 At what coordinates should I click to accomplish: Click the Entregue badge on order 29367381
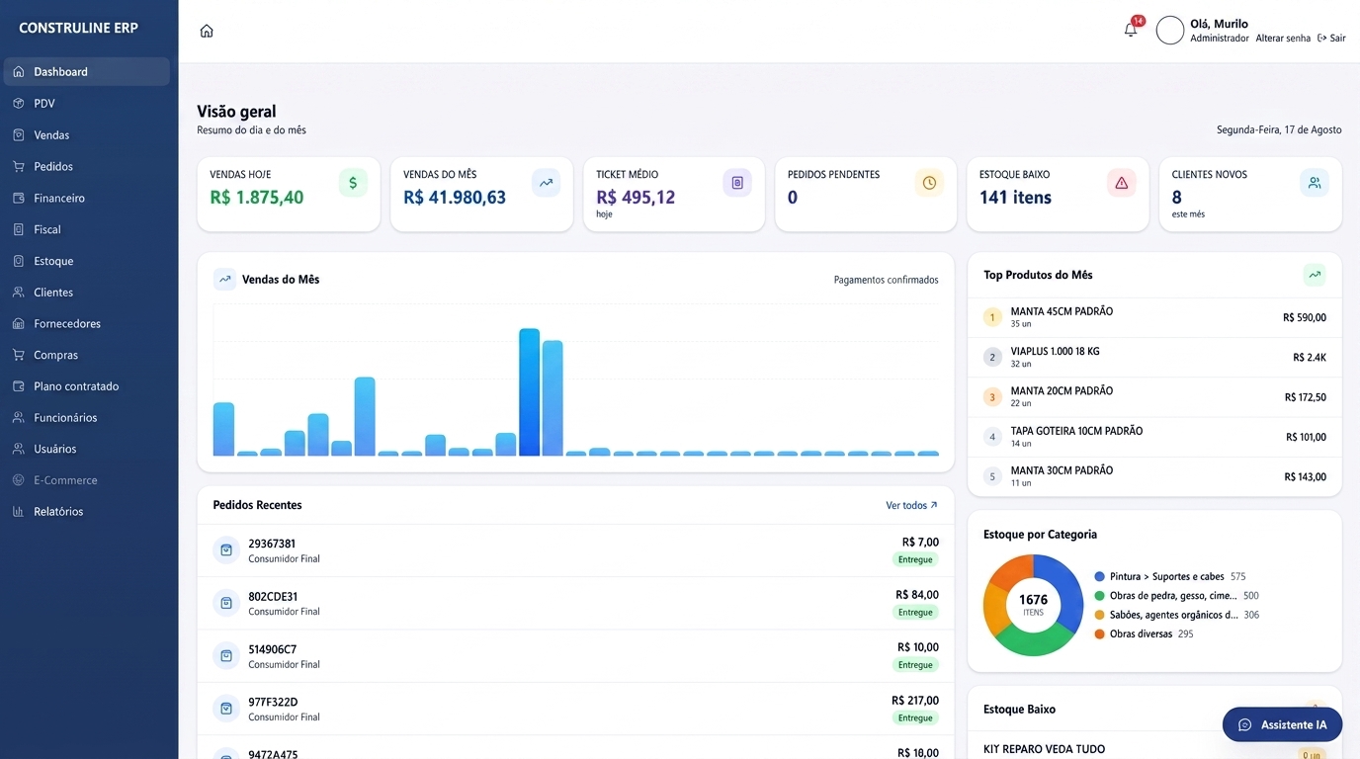[915, 559]
